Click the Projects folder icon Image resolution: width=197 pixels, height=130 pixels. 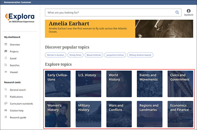point(6,51)
